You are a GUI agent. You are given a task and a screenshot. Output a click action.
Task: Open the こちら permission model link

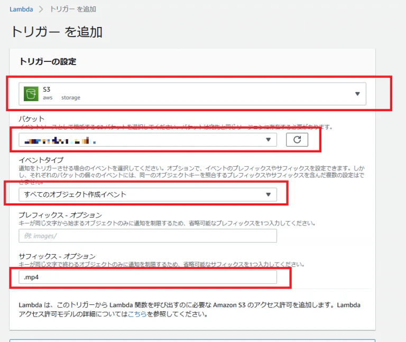click(137, 314)
